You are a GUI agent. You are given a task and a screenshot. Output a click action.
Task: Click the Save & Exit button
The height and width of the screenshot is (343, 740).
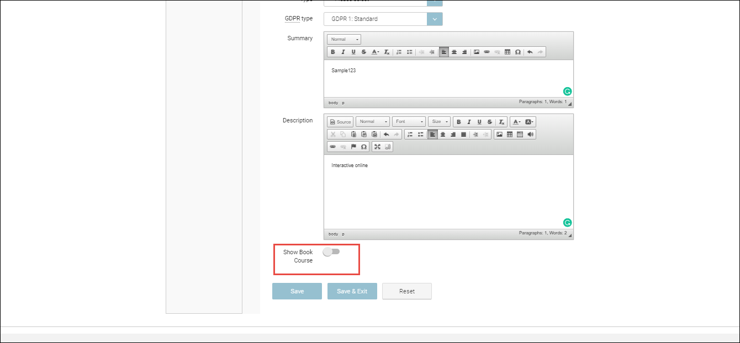(x=352, y=291)
